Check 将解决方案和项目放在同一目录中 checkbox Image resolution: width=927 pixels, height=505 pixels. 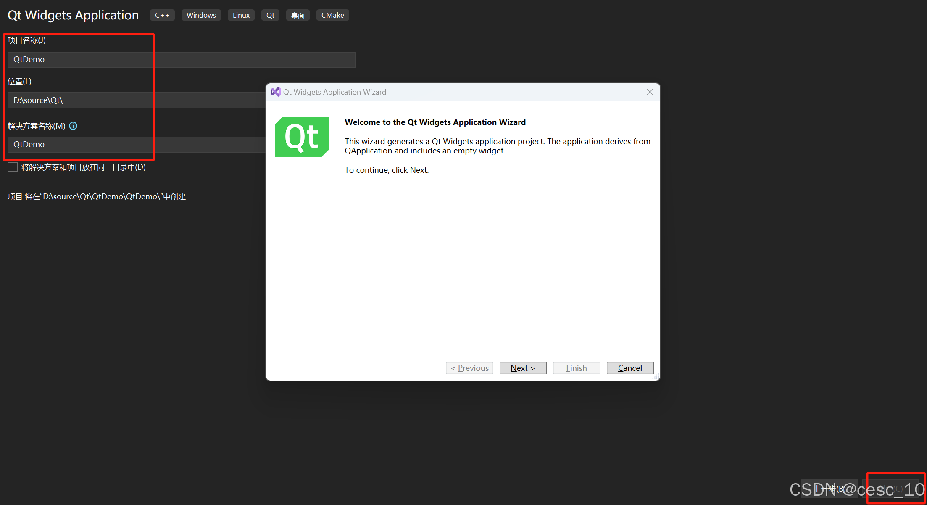(13, 167)
